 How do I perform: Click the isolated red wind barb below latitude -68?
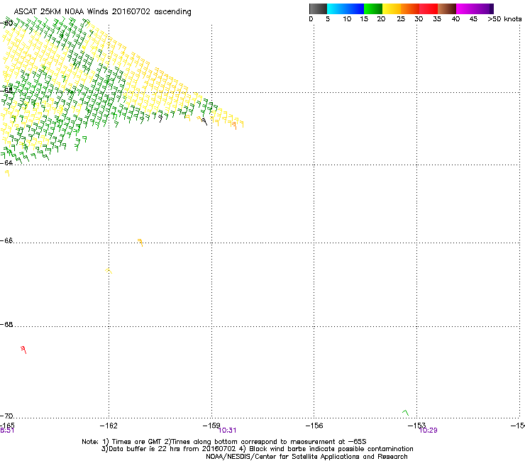[x=23, y=350]
